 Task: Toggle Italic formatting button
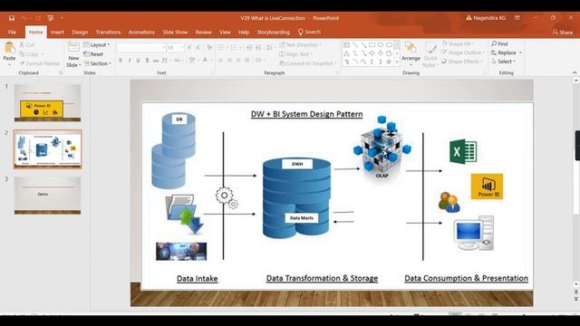coord(130,60)
